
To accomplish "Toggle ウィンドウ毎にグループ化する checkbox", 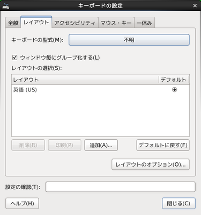I will [15, 58].
